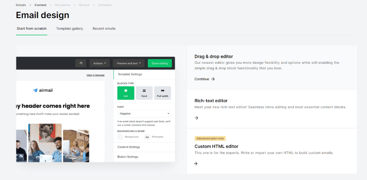This screenshot has height=180, width=367.
Task: Go to Schedule breadcrumb step
Action: (105, 5)
